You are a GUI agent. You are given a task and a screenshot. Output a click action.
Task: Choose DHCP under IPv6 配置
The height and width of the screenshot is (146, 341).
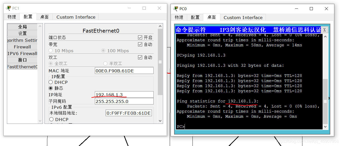coord(51,119)
